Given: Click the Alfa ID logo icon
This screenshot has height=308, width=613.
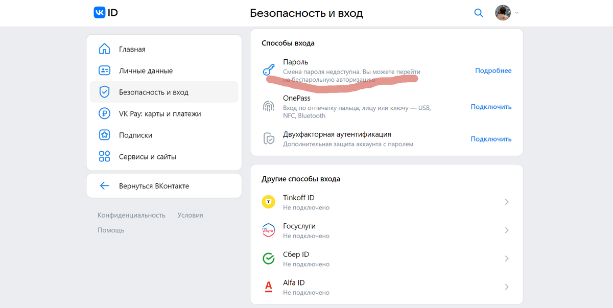Looking at the screenshot, I should coord(268,287).
